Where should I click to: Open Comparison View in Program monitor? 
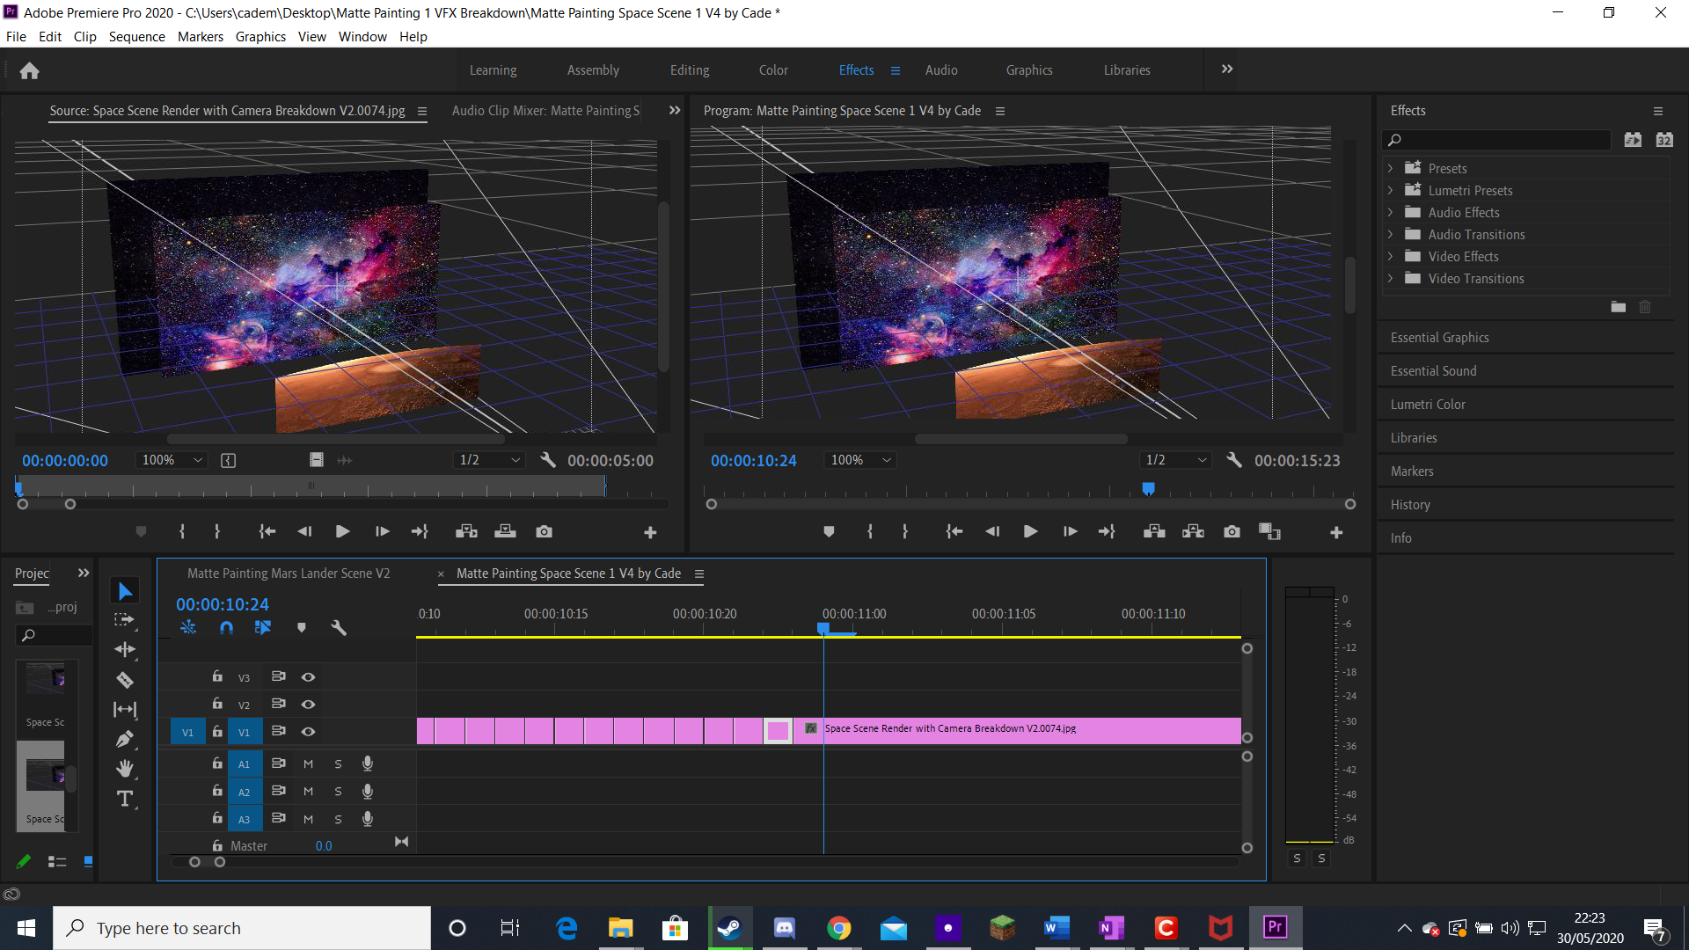1269,531
